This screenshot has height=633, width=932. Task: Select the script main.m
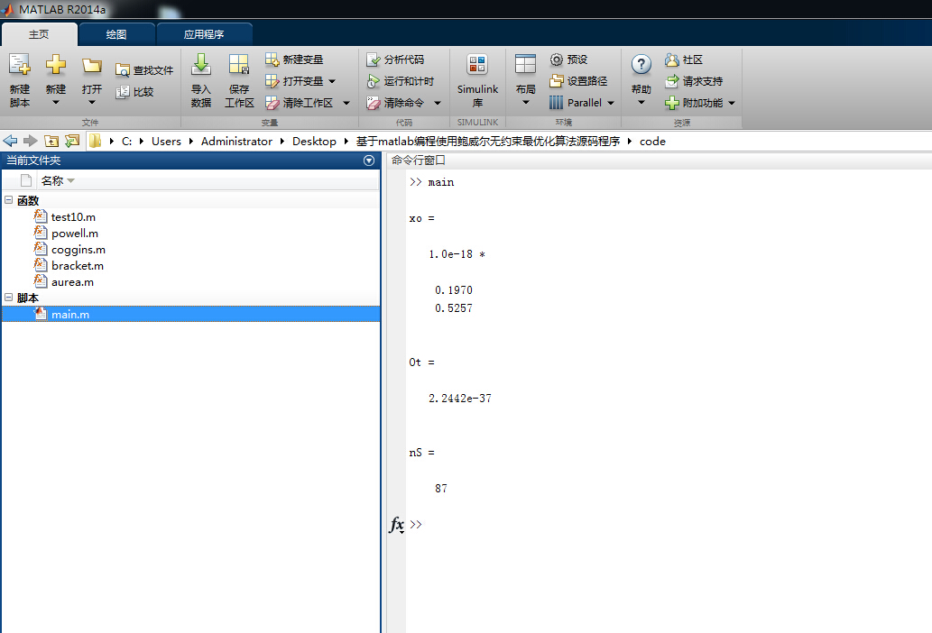point(190,314)
